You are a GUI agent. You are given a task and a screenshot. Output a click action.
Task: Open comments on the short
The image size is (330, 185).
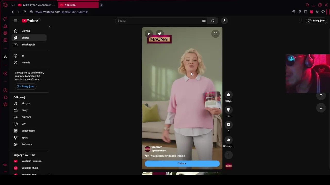(x=228, y=125)
